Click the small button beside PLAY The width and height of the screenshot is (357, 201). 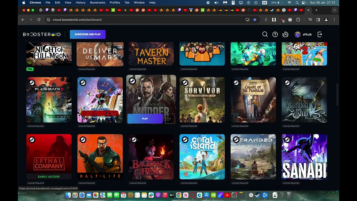click(x=170, y=119)
